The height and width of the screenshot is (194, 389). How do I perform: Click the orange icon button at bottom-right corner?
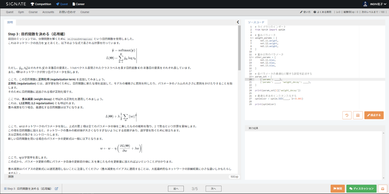coord(383,189)
